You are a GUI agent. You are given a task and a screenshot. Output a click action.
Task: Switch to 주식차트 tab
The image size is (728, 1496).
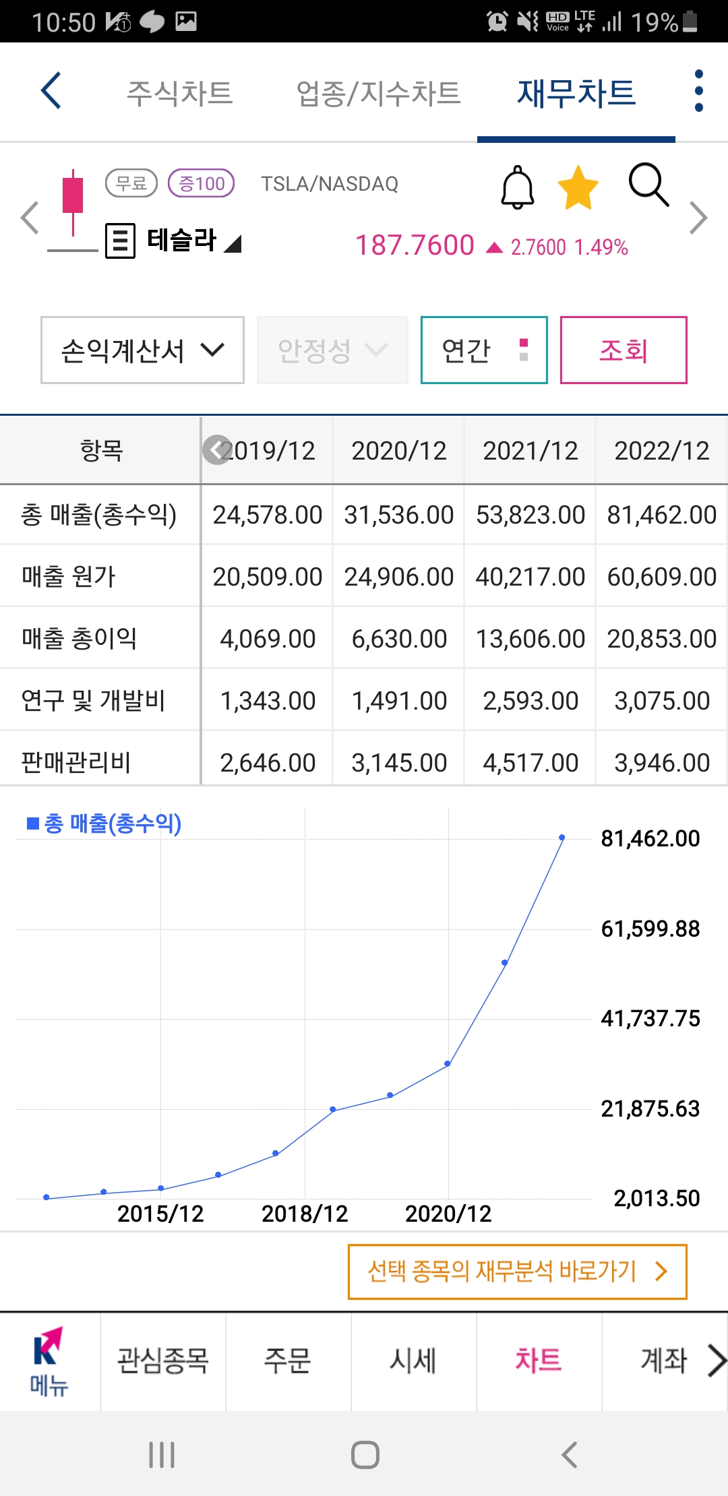pyautogui.click(x=180, y=93)
